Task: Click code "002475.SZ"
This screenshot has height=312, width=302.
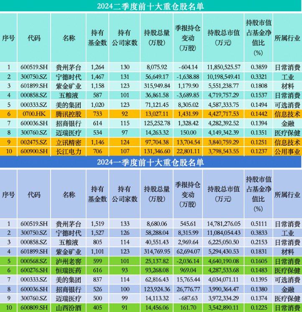Action: tap(34, 142)
